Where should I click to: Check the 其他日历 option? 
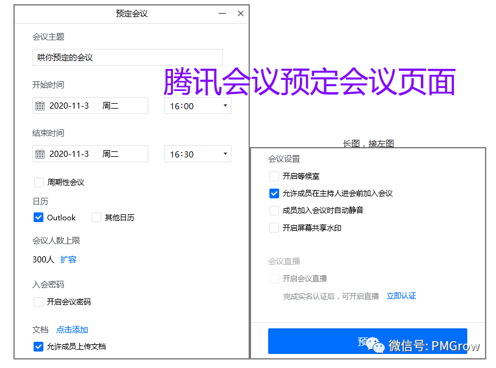97,217
